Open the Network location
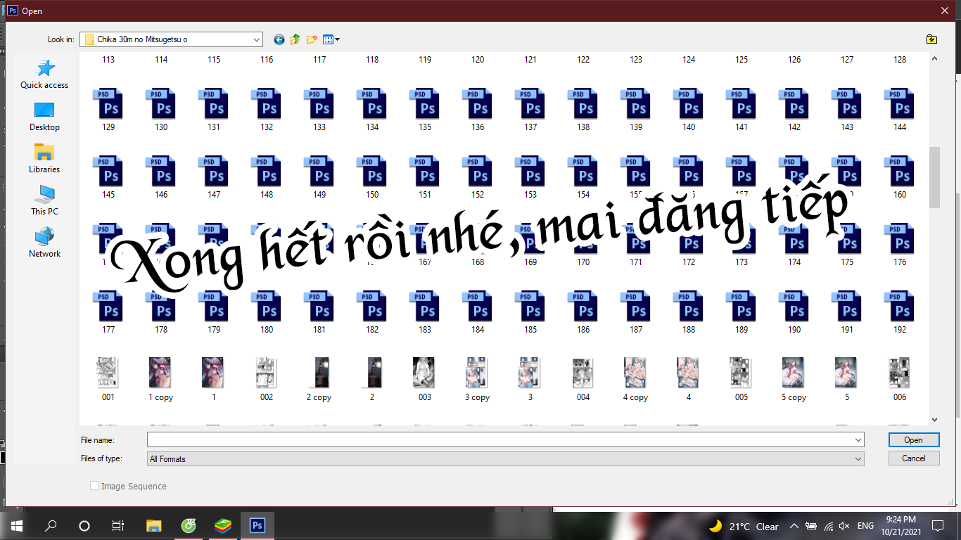The height and width of the screenshot is (540, 961). click(44, 243)
